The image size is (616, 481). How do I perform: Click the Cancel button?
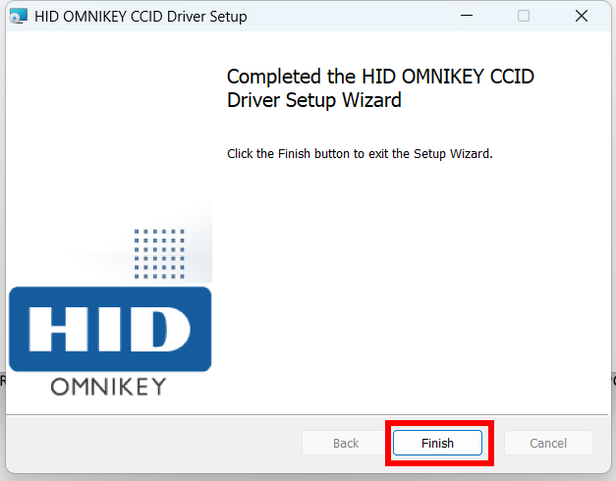pos(548,443)
